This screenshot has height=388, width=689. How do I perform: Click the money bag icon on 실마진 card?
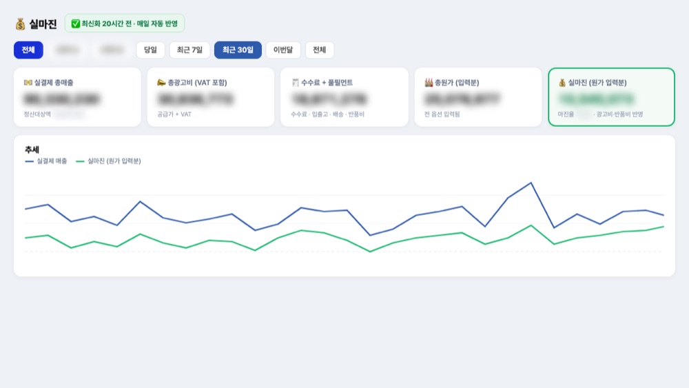click(562, 82)
